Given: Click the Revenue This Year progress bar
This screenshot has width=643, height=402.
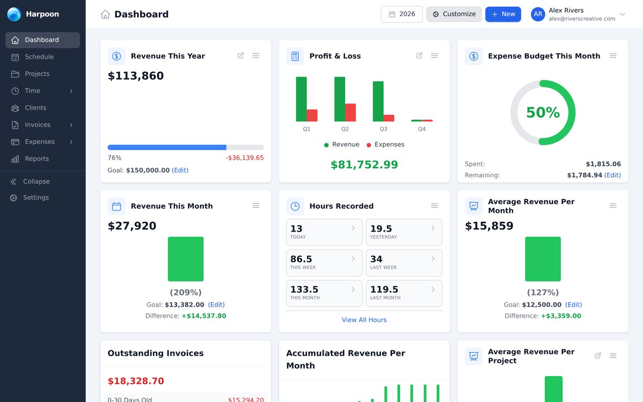Looking at the screenshot, I should [x=185, y=147].
